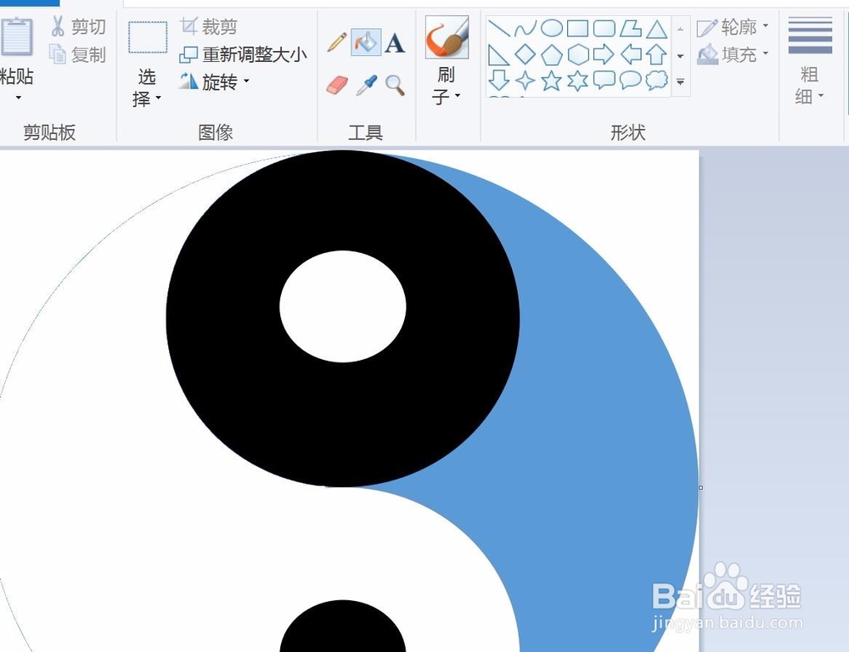Open the Brushes dropdown arrow

coord(458,96)
